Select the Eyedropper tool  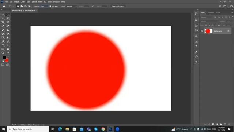pyautogui.click(x=3, y=26)
